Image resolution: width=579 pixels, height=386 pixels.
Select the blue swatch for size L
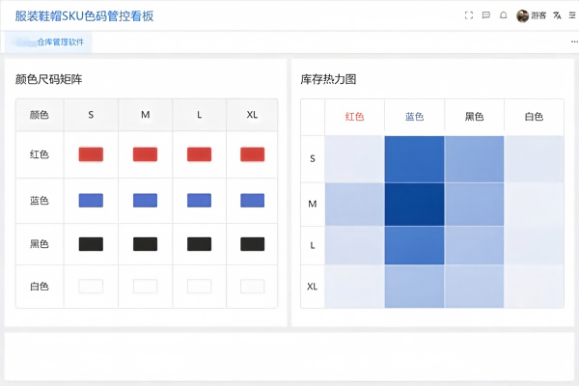click(x=200, y=201)
